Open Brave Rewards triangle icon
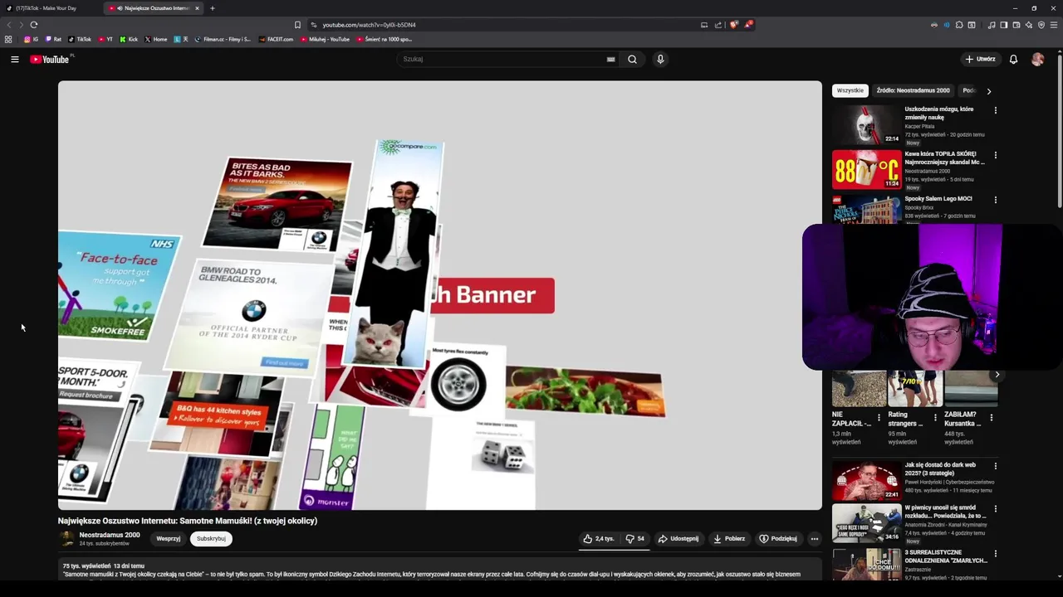The height and width of the screenshot is (597, 1063). [x=747, y=25]
